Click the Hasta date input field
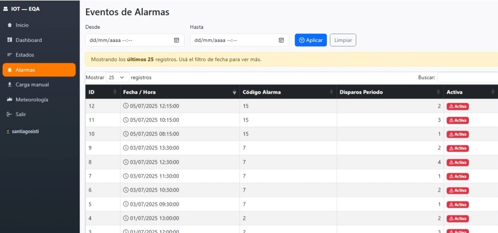 click(240, 40)
